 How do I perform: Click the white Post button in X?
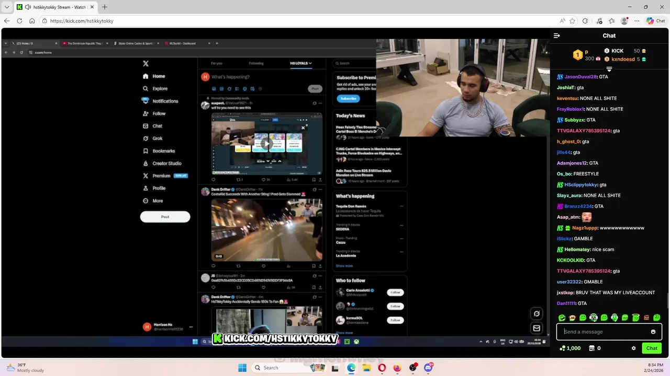tap(165, 217)
